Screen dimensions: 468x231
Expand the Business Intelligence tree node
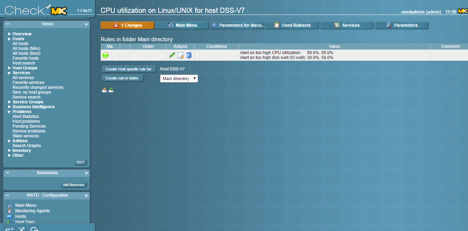point(9,107)
